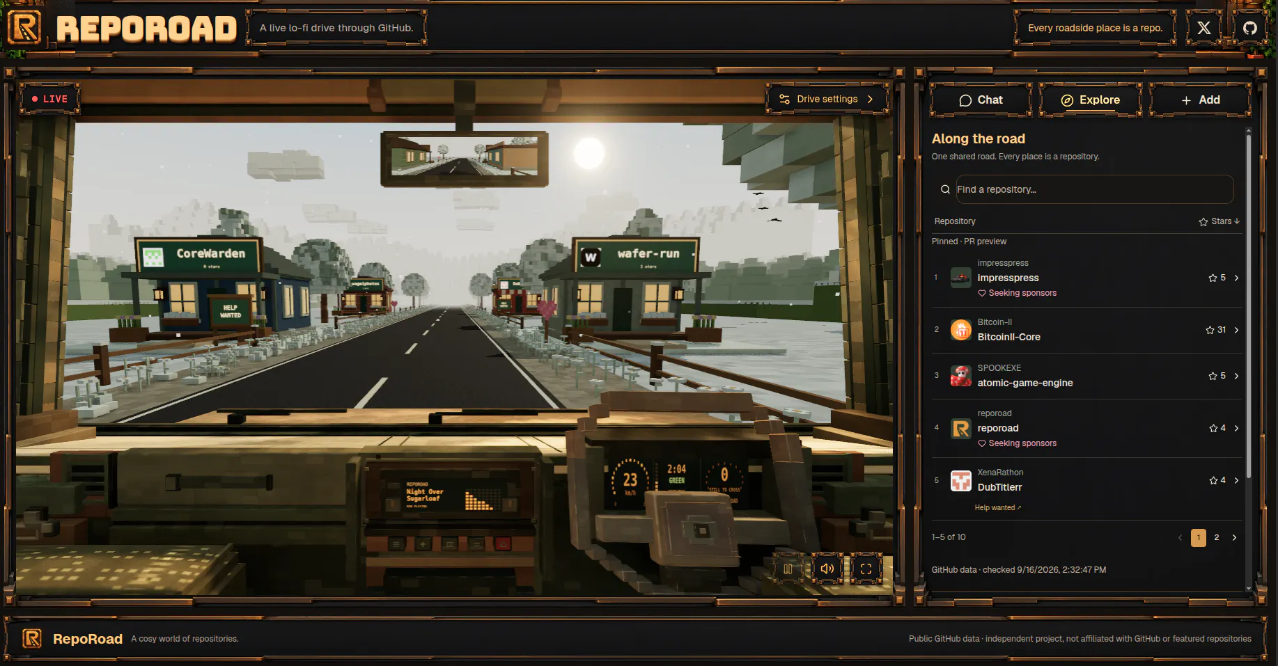Click impresspress Seeking sponsors link
This screenshot has width=1278, height=666.
click(x=1017, y=293)
